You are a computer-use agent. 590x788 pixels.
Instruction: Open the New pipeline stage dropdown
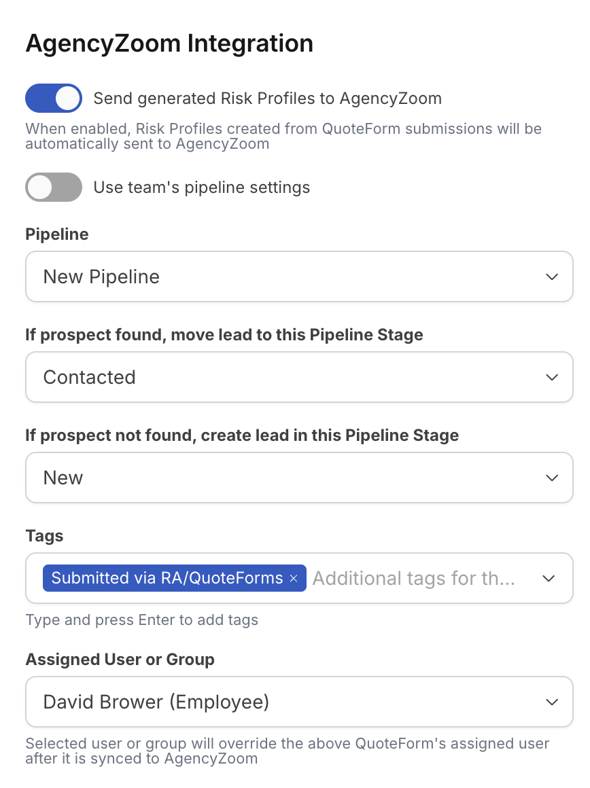pos(285,478)
